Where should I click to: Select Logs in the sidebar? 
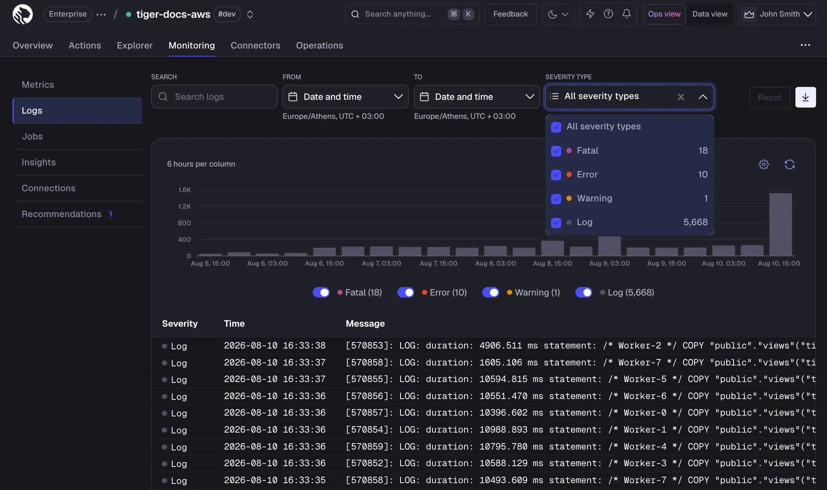pyautogui.click(x=78, y=110)
